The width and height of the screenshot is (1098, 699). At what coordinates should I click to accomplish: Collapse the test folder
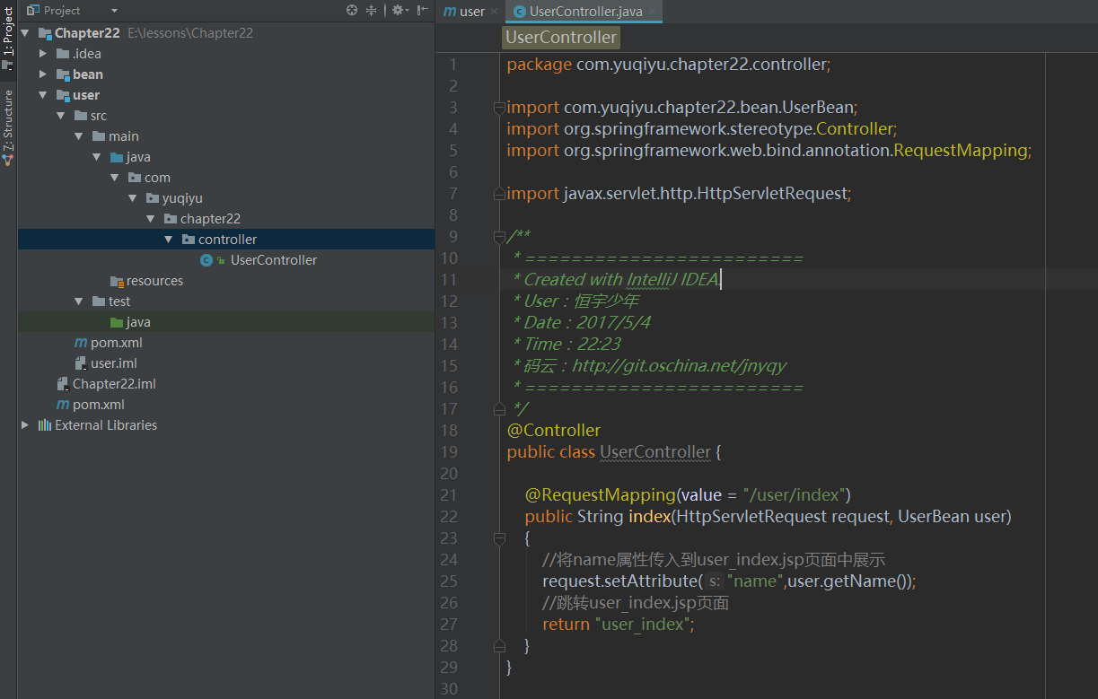[79, 301]
